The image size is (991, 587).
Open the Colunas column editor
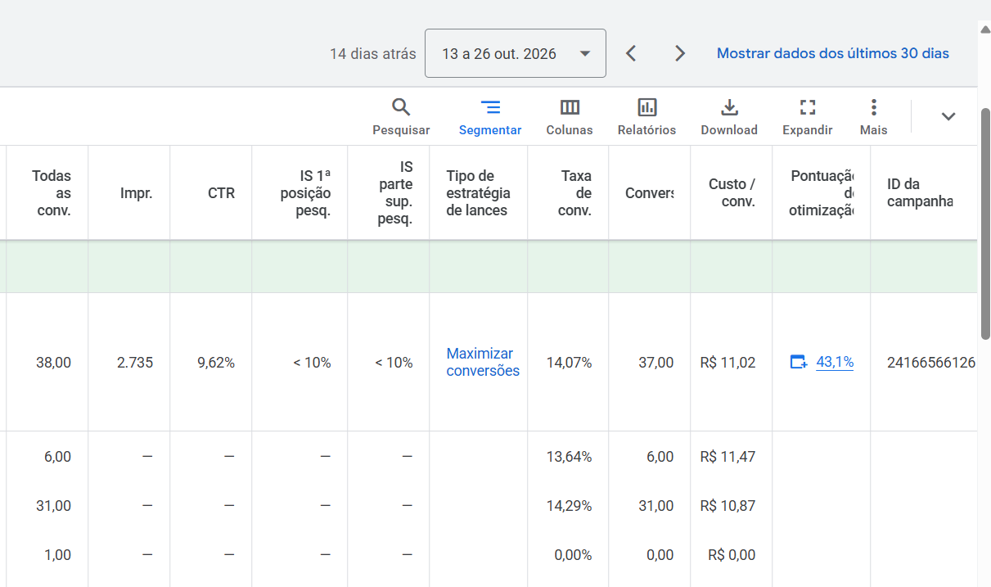tap(570, 117)
